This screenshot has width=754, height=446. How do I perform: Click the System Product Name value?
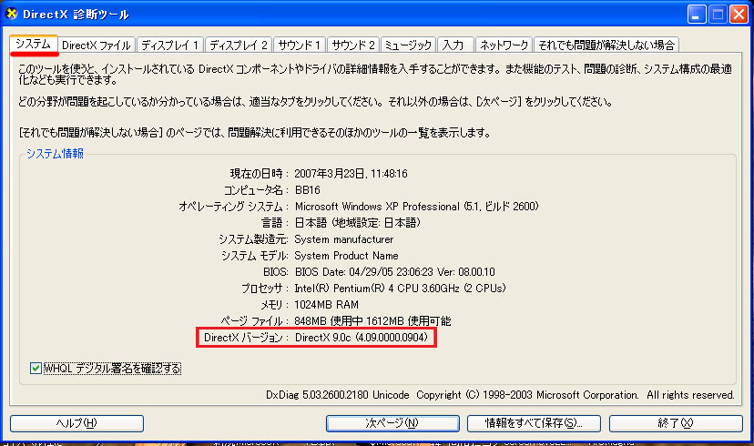click(346, 255)
